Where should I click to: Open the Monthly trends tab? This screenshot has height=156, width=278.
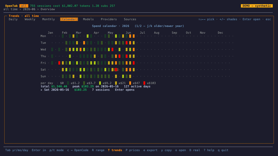pyautogui.click(x=48, y=19)
